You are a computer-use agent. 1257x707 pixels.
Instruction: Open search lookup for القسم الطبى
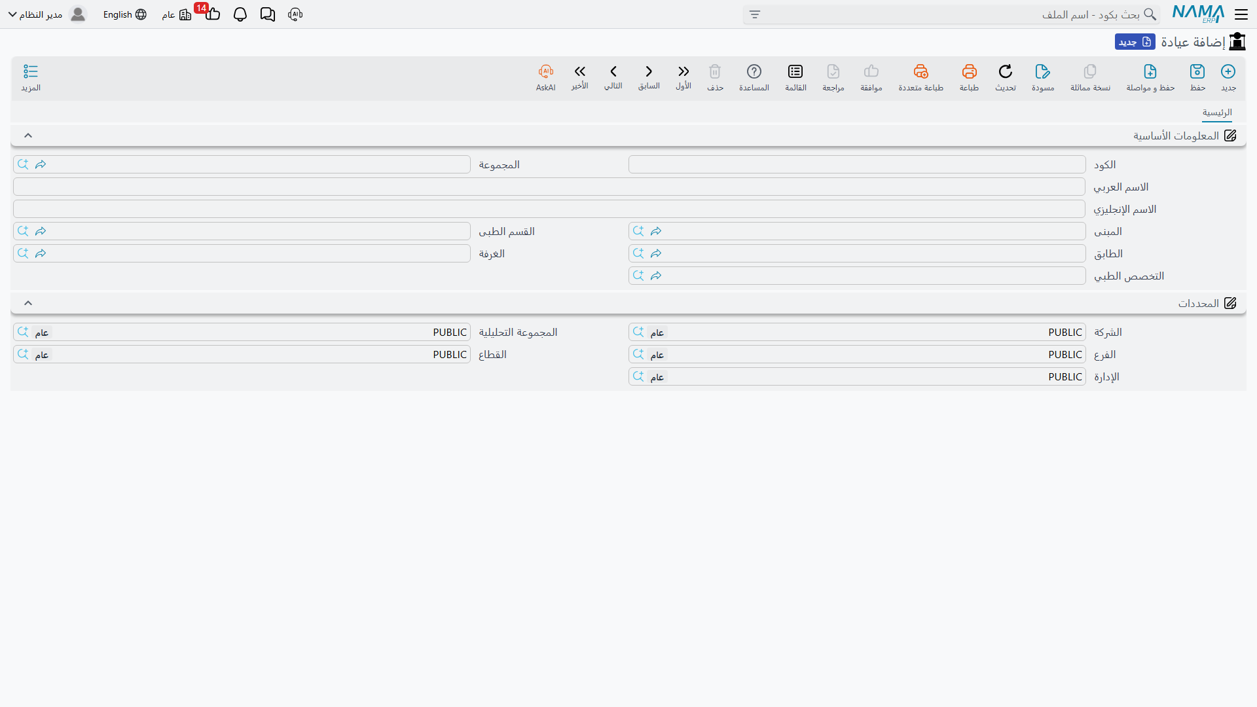click(23, 231)
